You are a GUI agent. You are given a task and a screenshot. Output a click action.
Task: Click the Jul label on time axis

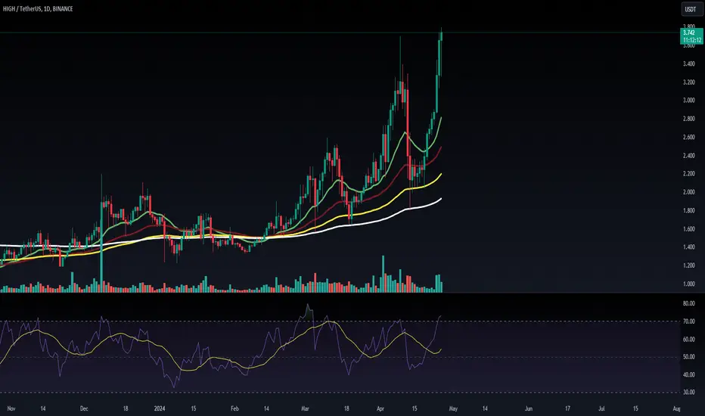pos(601,408)
